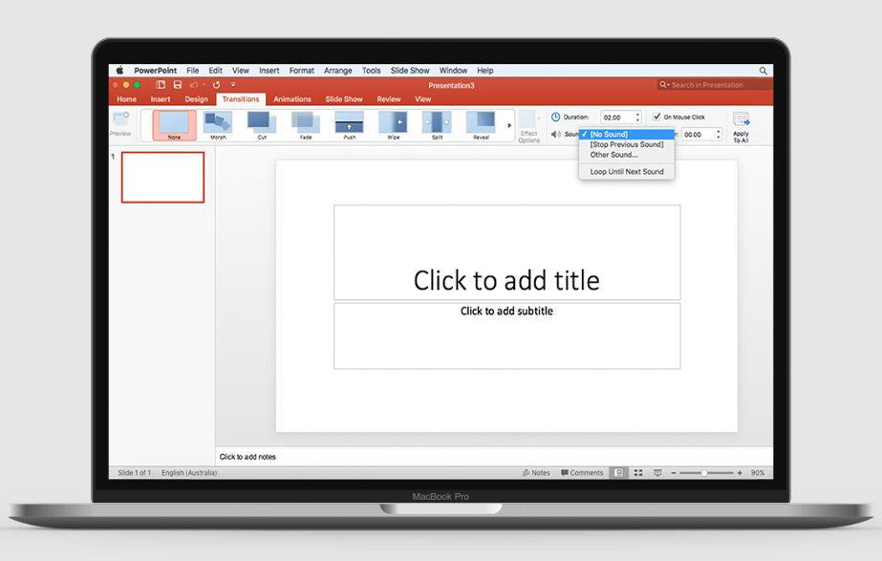Screen dimensions: 882x561
Task: Click the zoom slider handle
Action: 703,473
